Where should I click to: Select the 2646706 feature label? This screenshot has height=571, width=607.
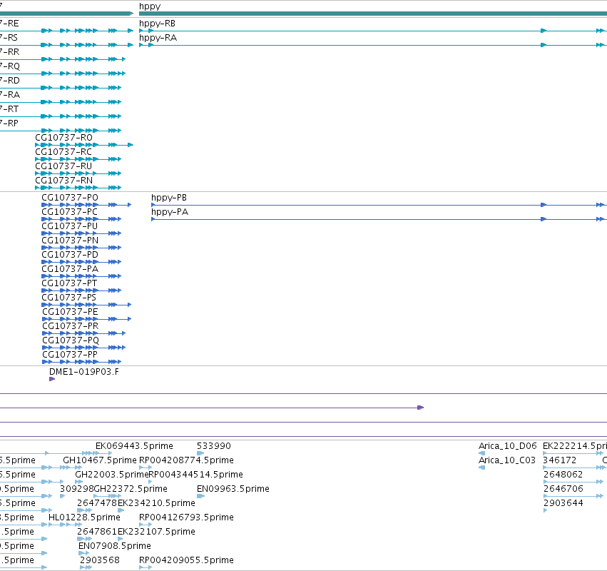click(x=563, y=489)
